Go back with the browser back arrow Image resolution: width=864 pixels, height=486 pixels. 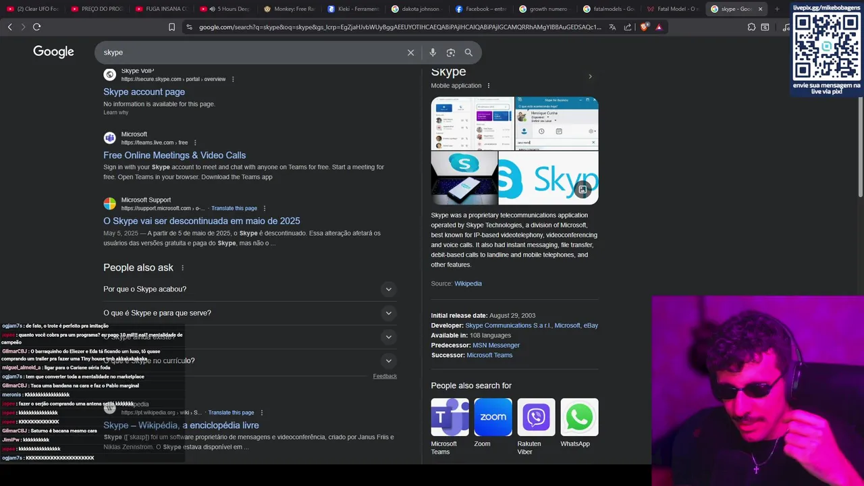(x=9, y=27)
